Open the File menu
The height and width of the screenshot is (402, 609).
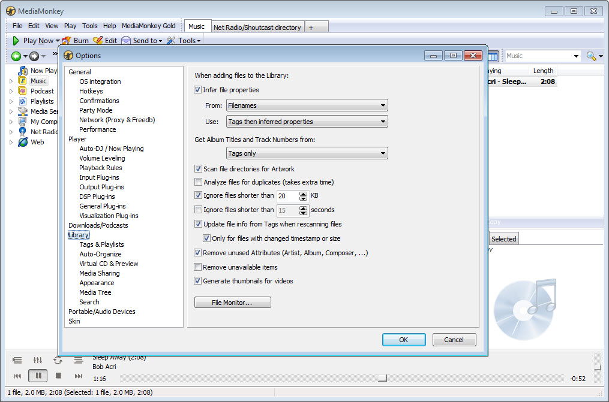coord(17,26)
